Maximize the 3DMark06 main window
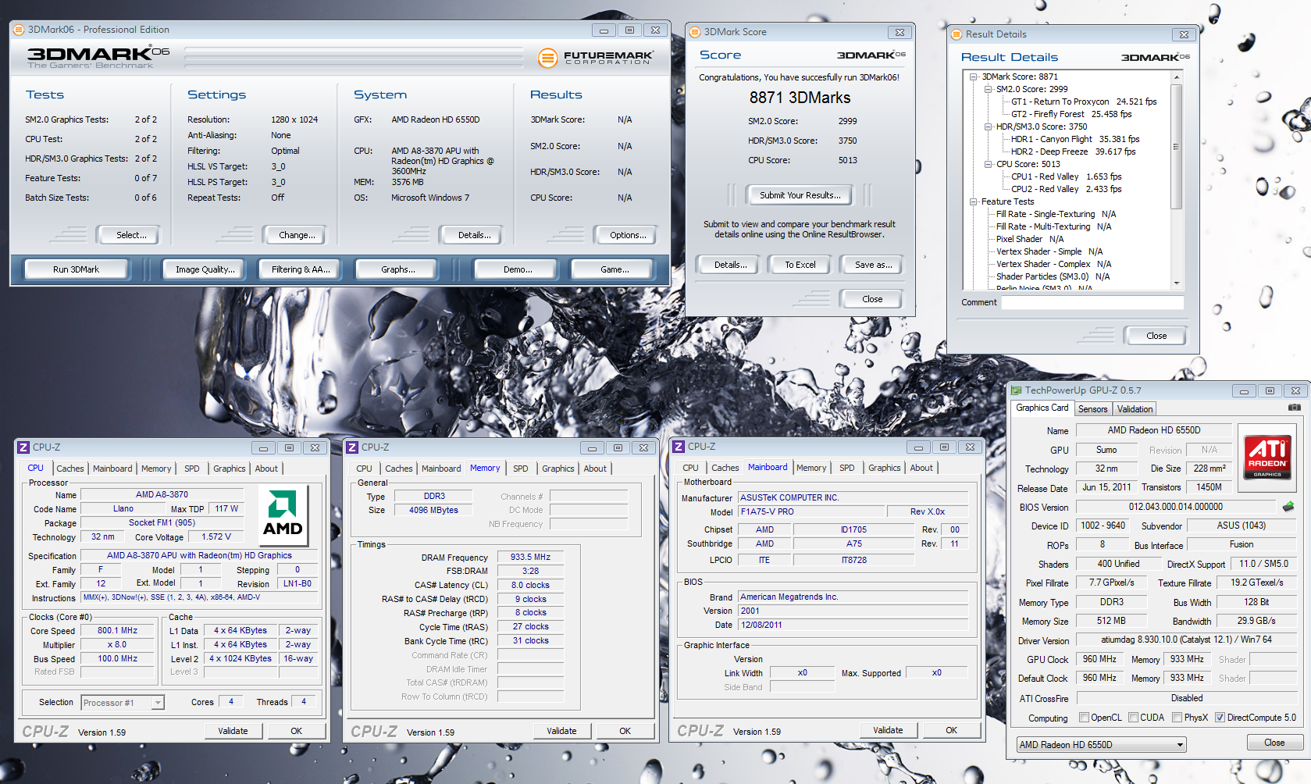The width and height of the screenshot is (1311, 784). [629, 30]
